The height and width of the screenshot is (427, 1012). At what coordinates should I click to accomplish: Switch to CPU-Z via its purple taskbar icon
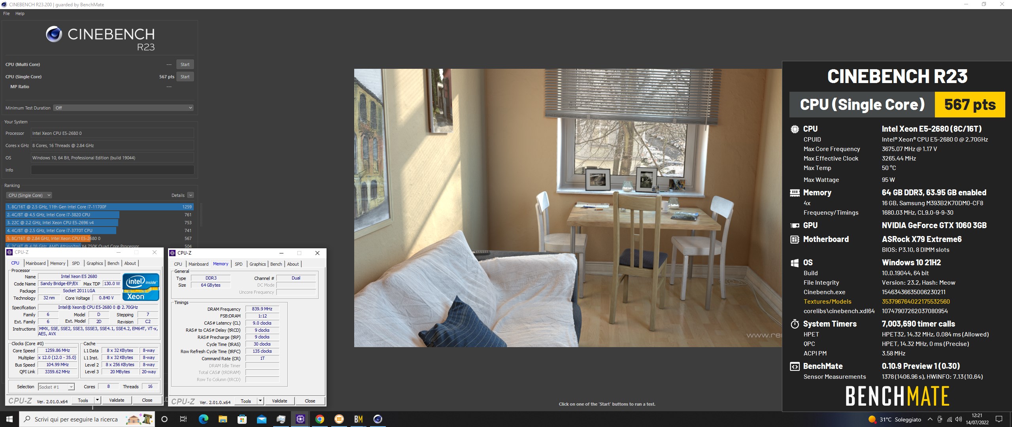300,419
